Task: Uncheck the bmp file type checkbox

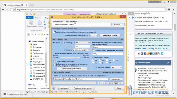Action: click(x=100, y=60)
